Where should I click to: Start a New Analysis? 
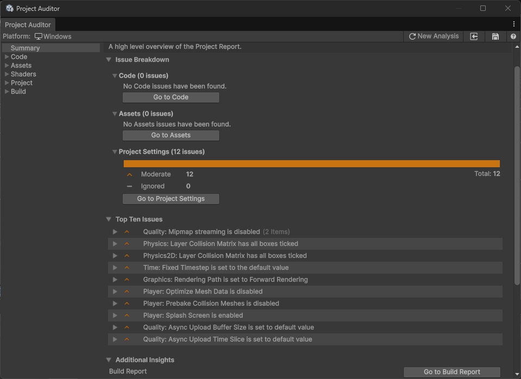(434, 36)
